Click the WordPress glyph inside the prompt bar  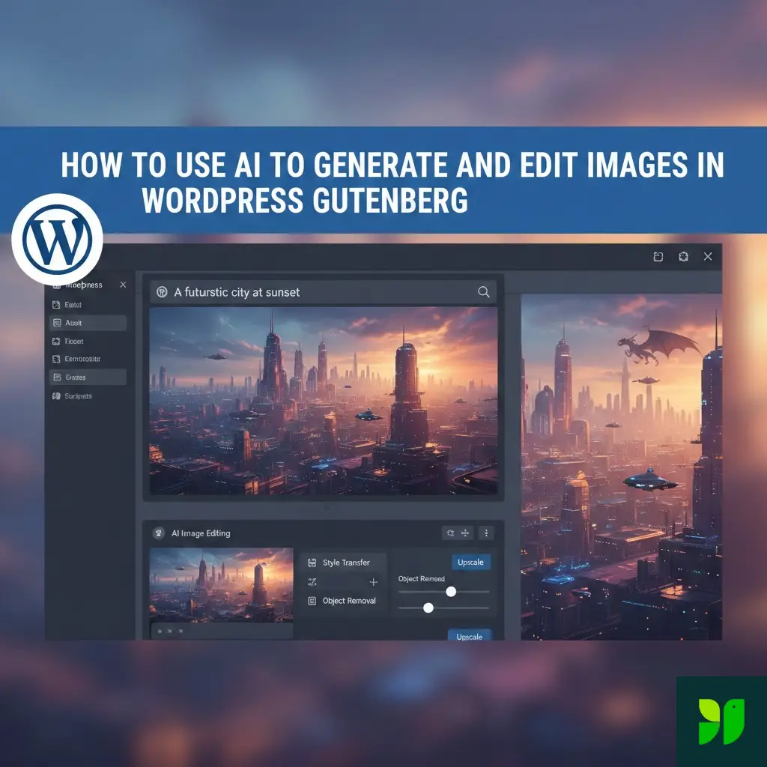(x=163, y=291)
